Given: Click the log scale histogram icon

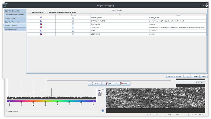Looking at the screenshot, I should pos(99,90).
